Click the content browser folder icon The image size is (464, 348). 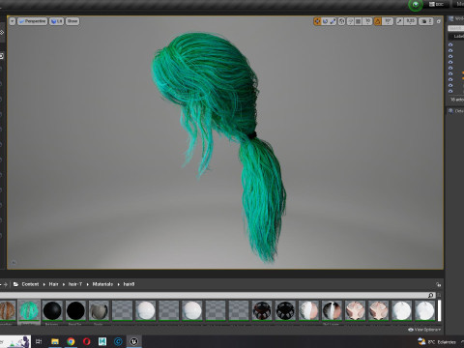(15, 284)
